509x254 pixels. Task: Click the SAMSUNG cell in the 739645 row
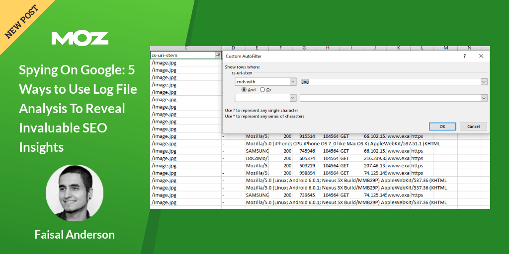[257, 195]
